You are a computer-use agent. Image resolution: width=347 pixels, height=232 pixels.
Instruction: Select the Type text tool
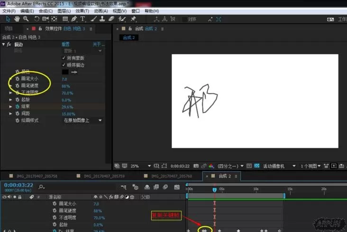coord(82,19)
